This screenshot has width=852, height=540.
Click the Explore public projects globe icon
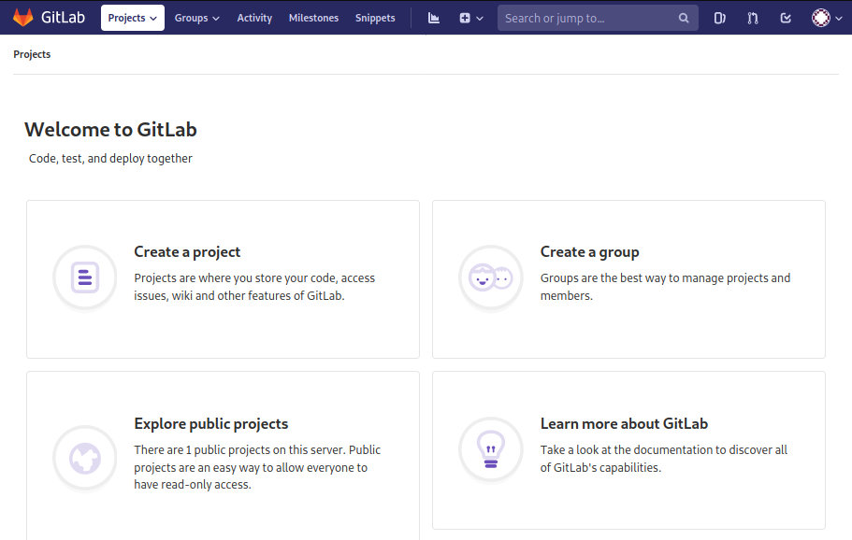coord(85,458)
